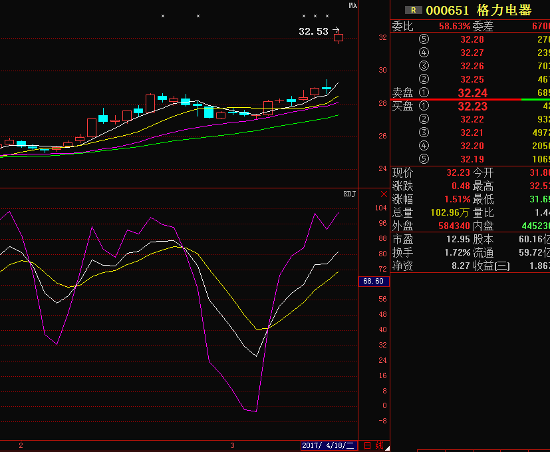550x452 pixels.
Task: Click the 2017/4/18 date label
Action: pyautogui.click(x=329, y=445)
